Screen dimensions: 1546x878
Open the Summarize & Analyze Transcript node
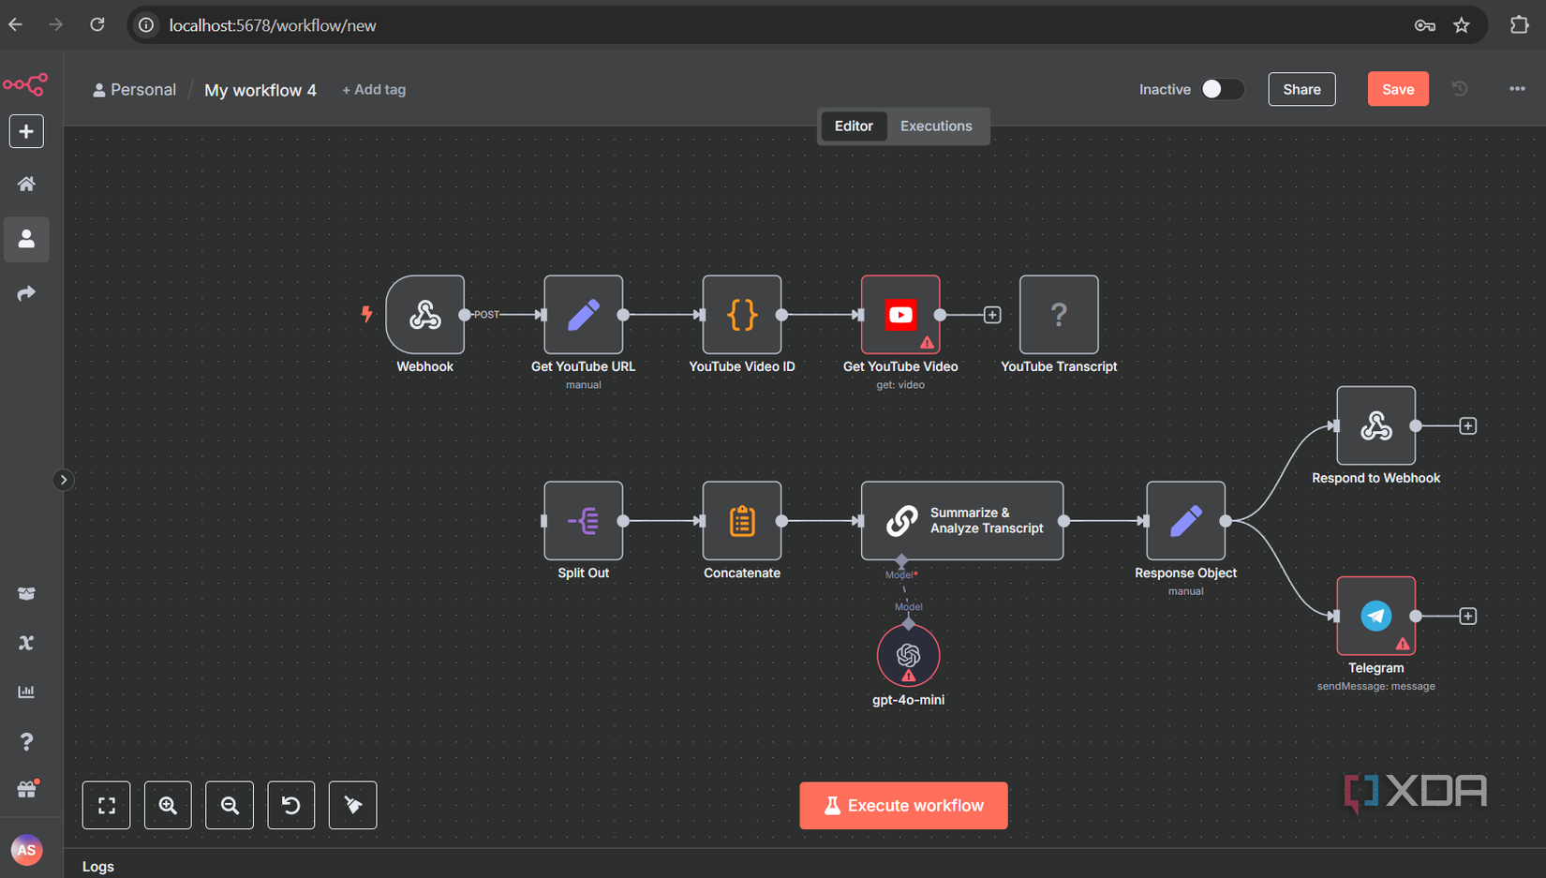(961, 521)
